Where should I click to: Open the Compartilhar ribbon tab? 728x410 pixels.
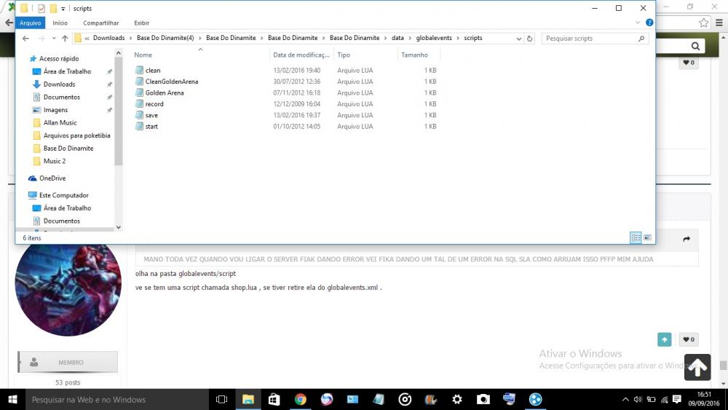[100, 23]
